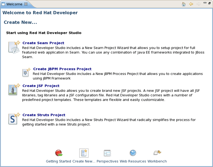213x167 pixels.
Task: Go back with the yellow left arrow
Action: coord(191,4)
